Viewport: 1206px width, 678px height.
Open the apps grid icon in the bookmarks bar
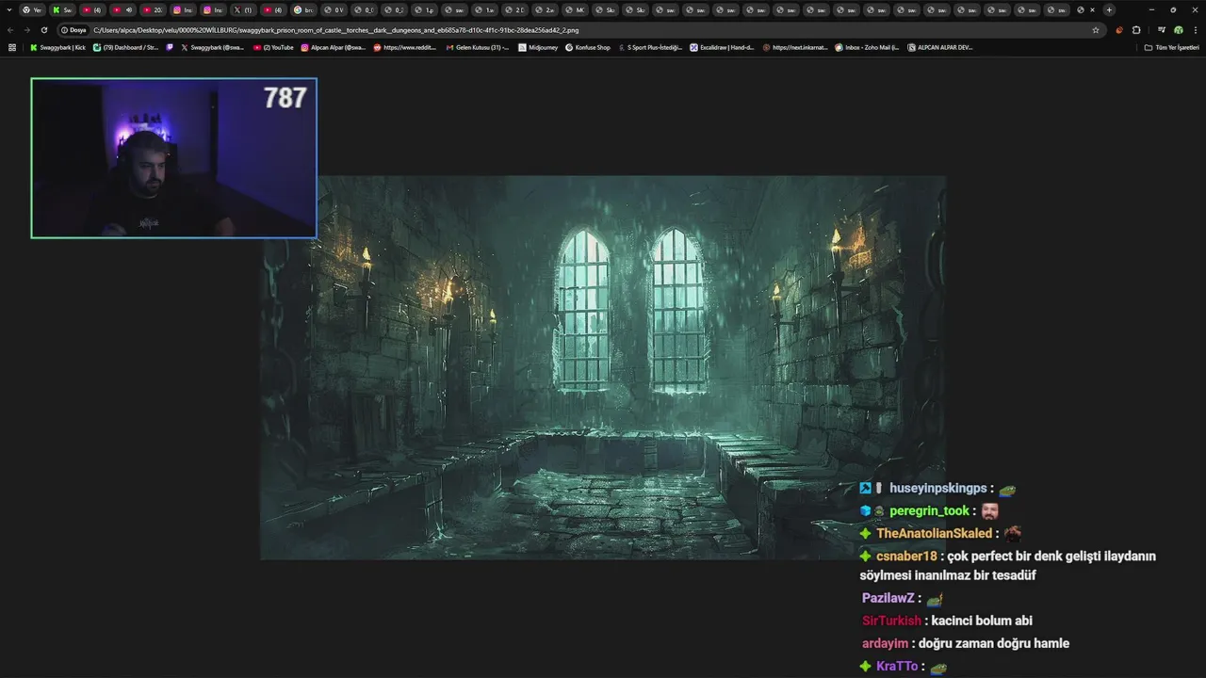(x=12, y=47)
